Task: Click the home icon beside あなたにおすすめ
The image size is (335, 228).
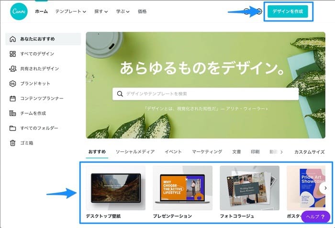Action: (13, 39)
